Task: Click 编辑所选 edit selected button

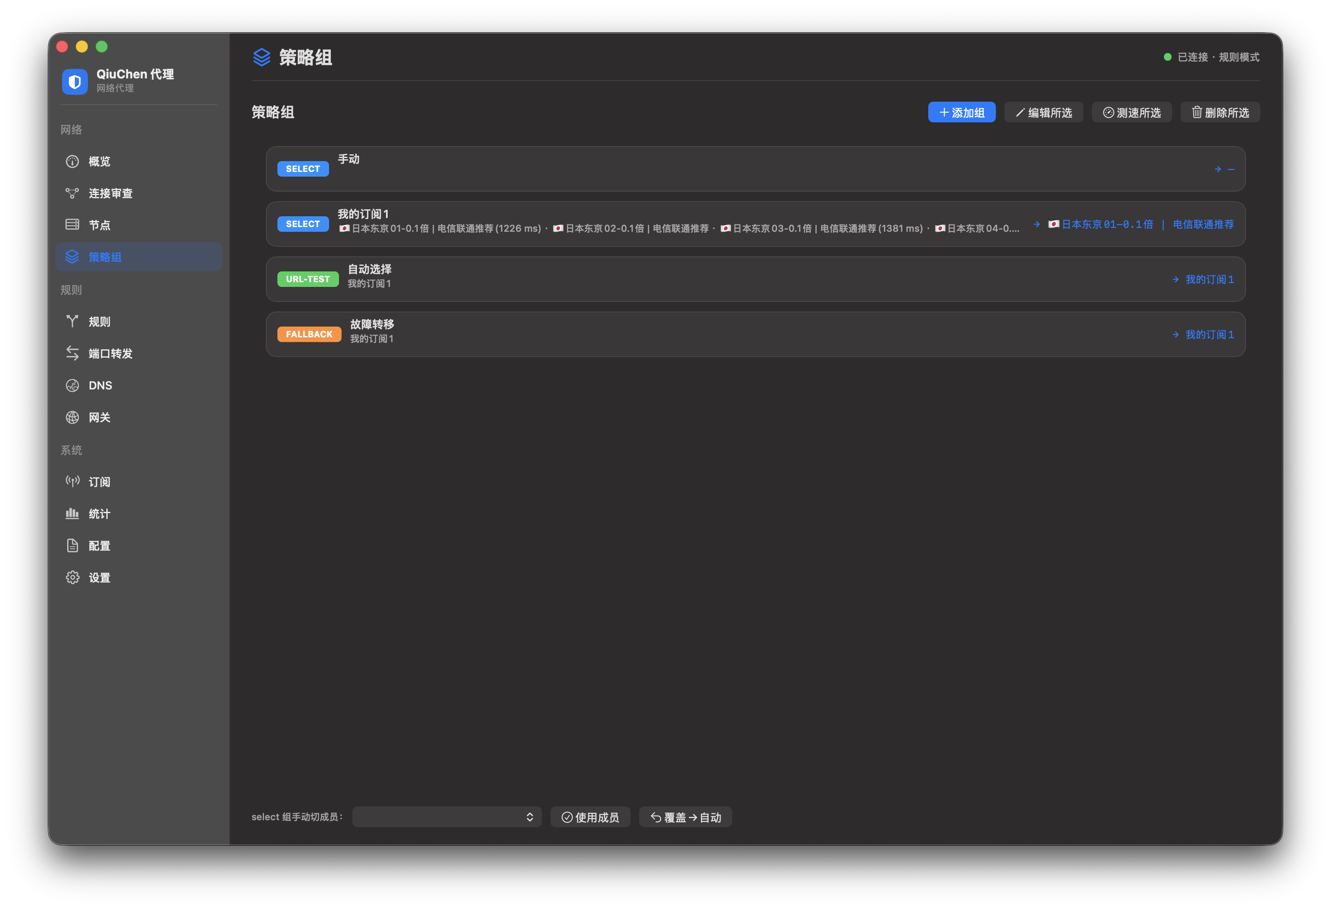Action: point(1044,113)
